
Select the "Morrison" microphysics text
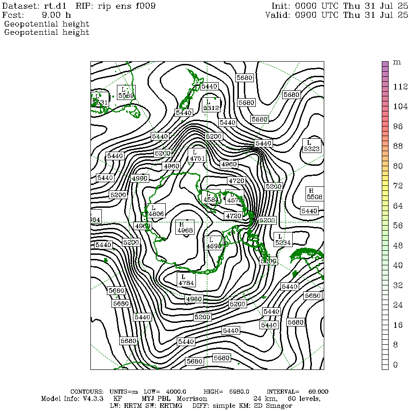(192, 399)
